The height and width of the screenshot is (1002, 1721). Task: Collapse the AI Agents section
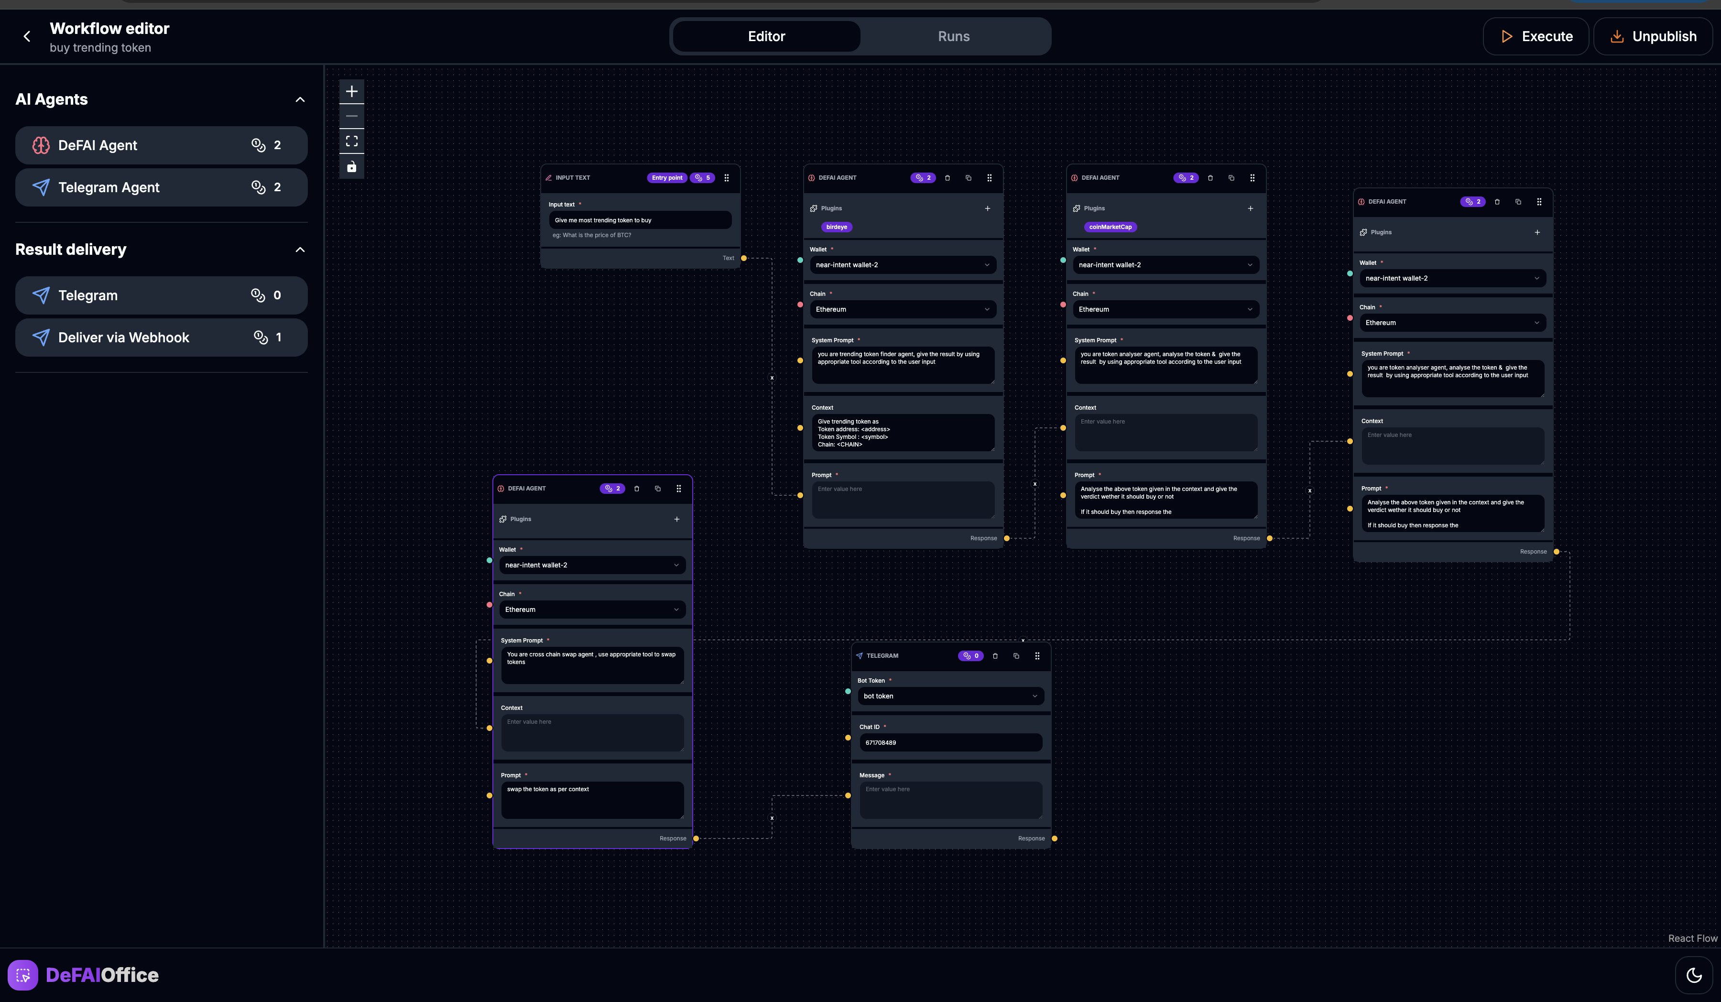coord(300,100)
